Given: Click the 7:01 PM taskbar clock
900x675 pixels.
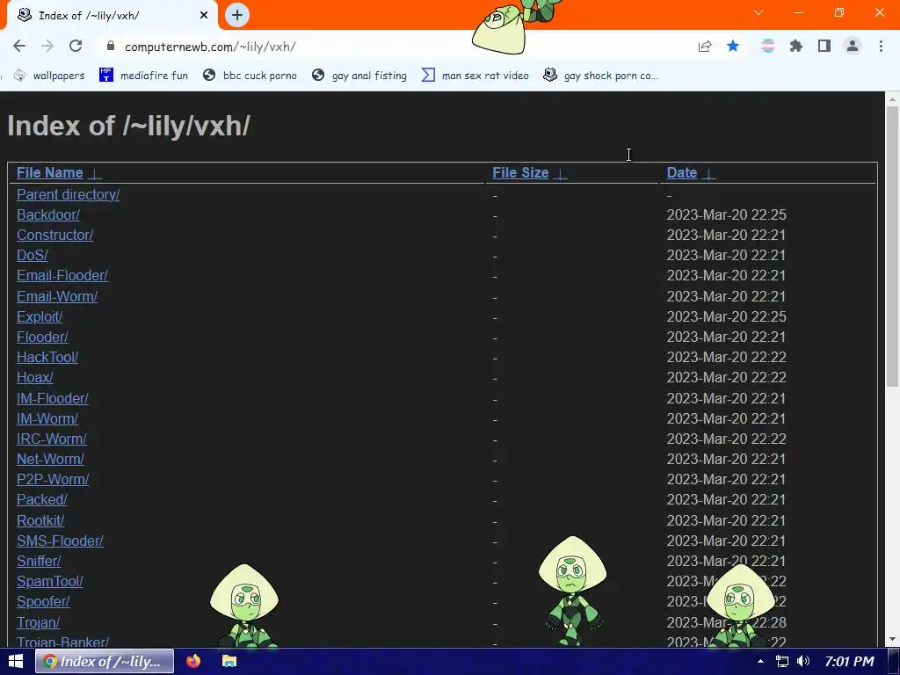Looking at the screenshot, I should tap(849, 661).
